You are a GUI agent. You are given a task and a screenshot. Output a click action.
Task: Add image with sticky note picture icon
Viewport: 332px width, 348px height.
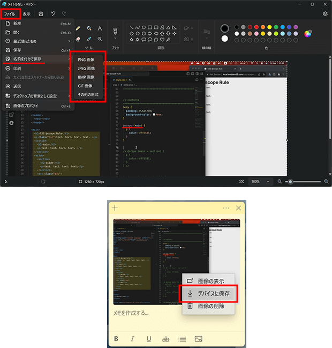click(199, 339)
